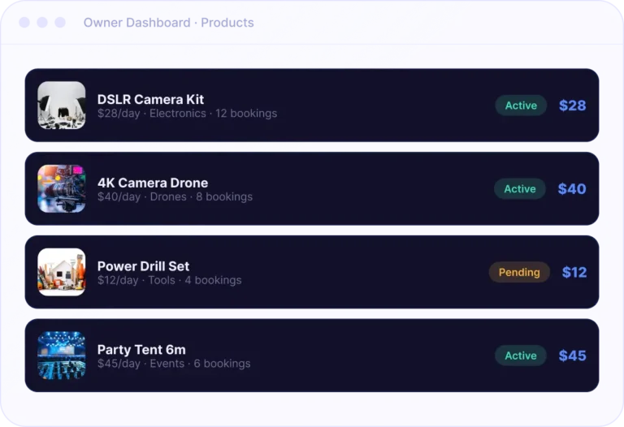The image size is (624, 427).
Task: Click the second window control dot
Action: pos(42,22)
